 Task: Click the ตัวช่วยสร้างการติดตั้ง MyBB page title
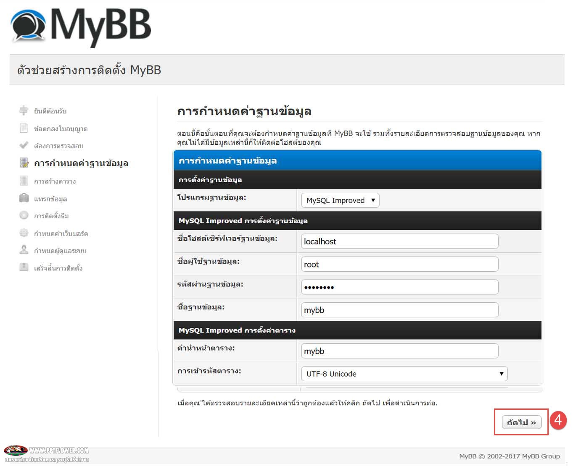pos(89,70)
